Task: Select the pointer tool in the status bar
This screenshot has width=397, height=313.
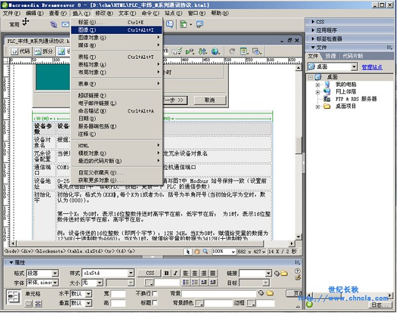Action: tap(187, 252)
